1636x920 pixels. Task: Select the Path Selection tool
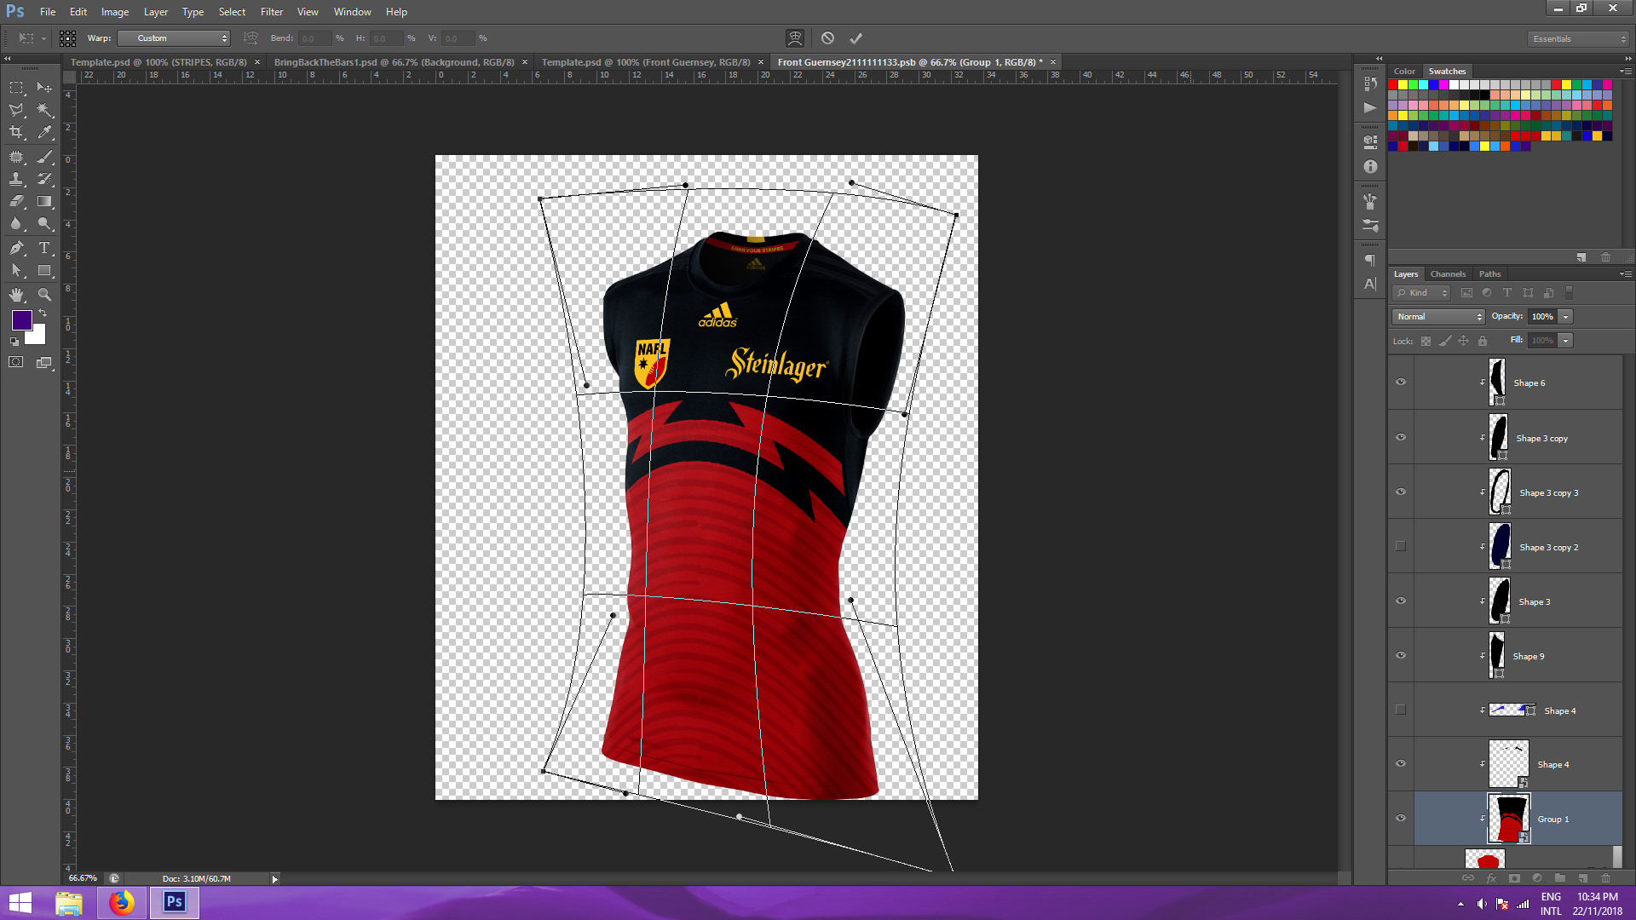(16, 271)
